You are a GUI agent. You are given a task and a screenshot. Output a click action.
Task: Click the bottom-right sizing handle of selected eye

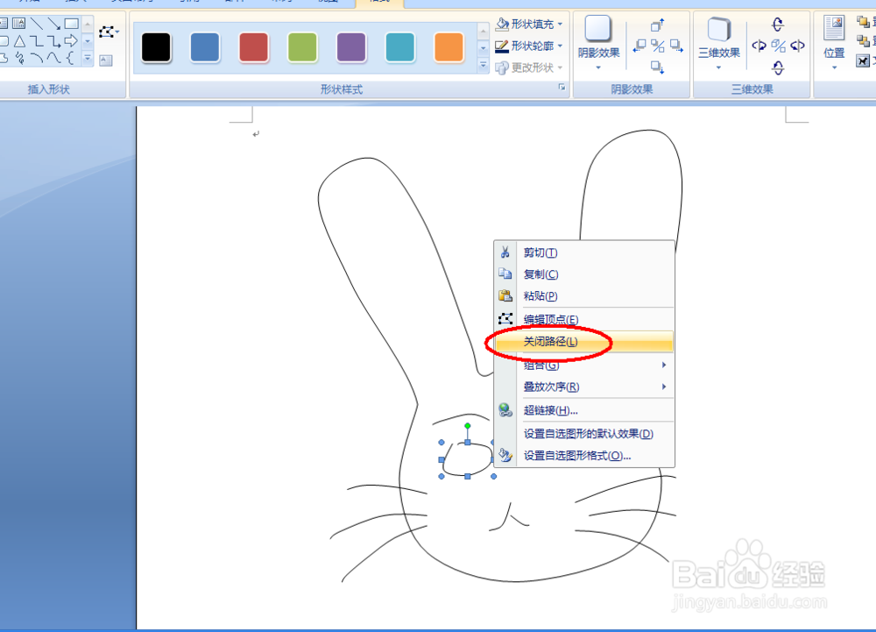click(493, 477)
